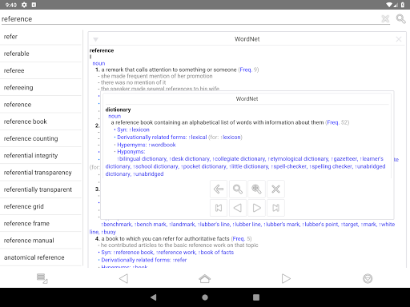Open the dictionary list icon in bottom bar

[x=42, y=278]
